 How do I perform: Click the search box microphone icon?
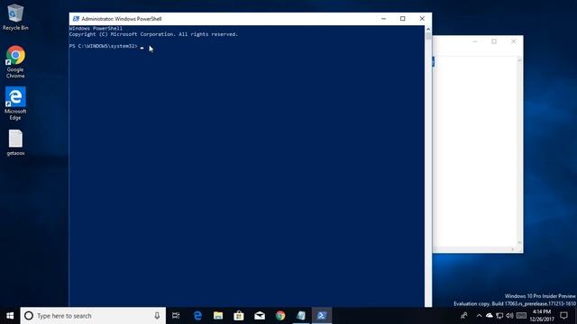157,316
